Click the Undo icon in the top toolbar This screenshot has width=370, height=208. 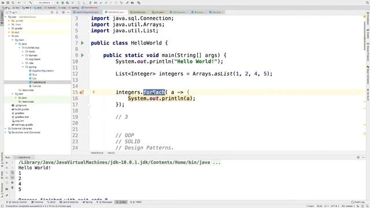121,3
